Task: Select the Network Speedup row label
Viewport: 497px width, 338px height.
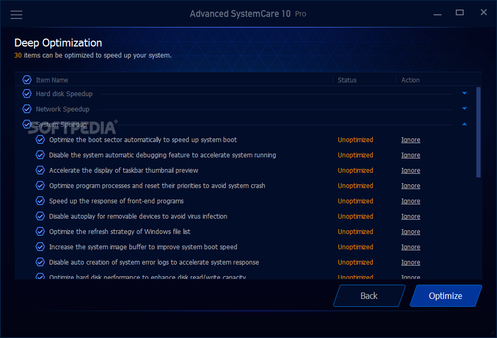Action: 62,109
